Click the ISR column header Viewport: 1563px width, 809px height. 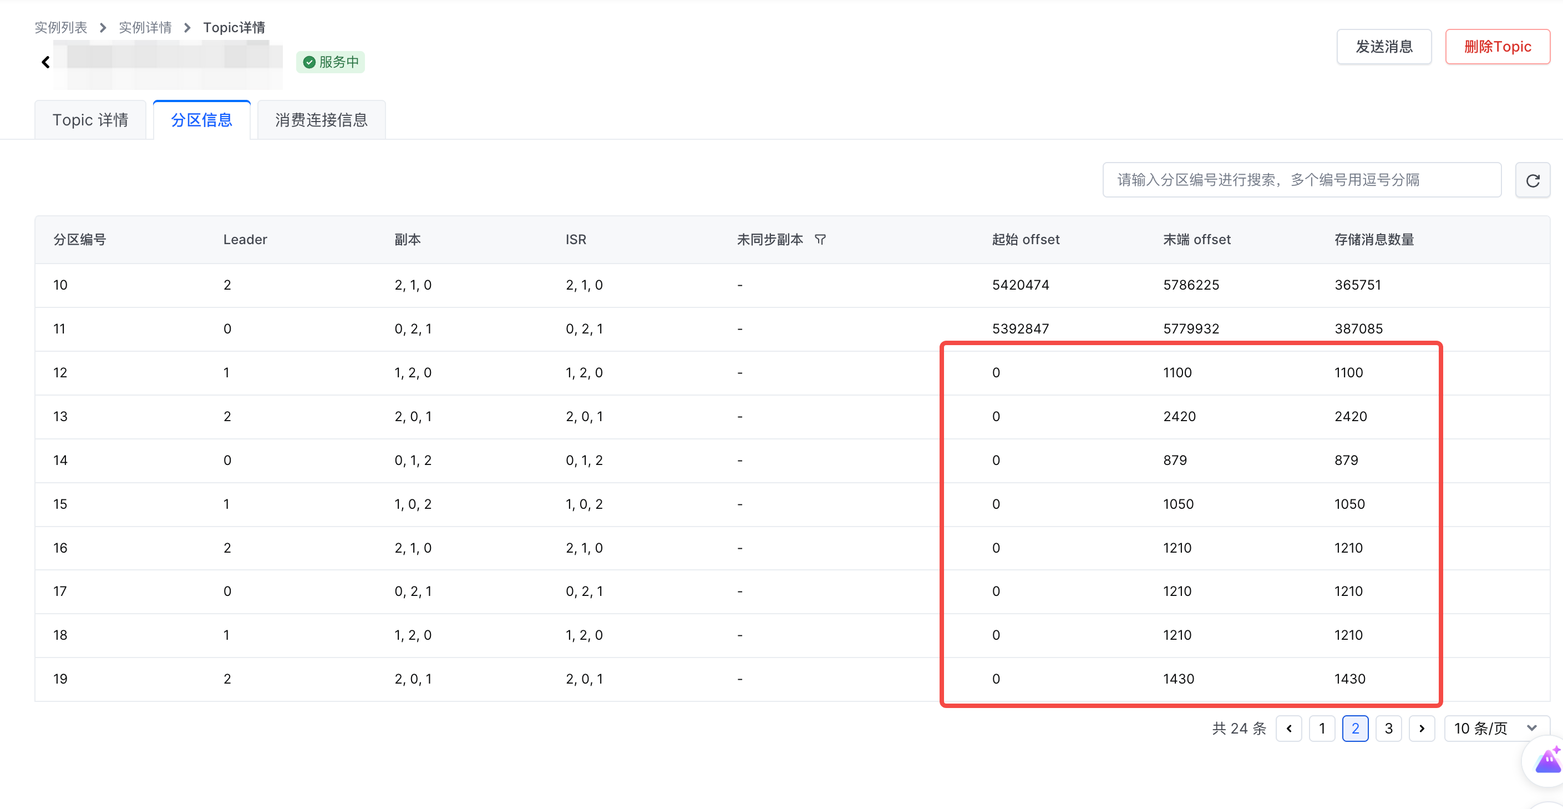click(576, 240)
